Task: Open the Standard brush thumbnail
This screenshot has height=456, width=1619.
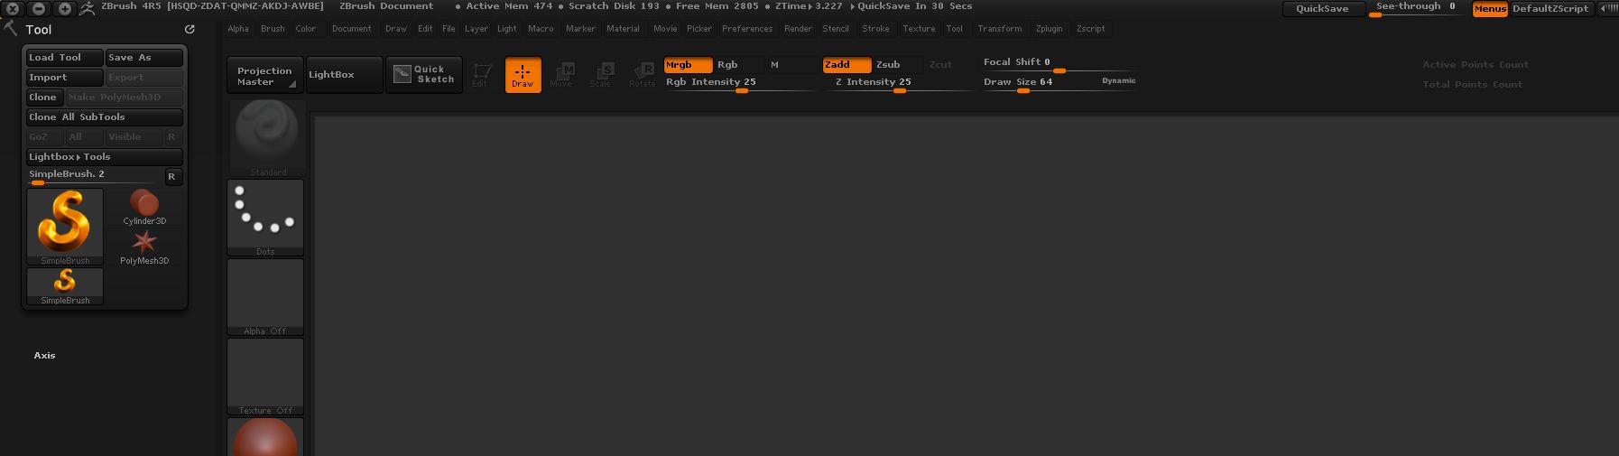Action: click(x=266, y=137)
